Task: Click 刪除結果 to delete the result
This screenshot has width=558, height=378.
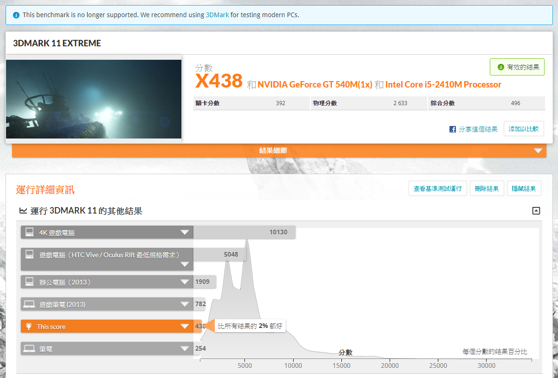Action: (487, 189)
